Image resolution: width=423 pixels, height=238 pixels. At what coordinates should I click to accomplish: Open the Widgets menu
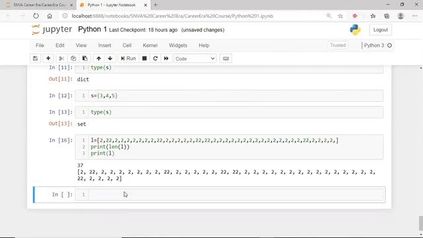coord(178,46)
